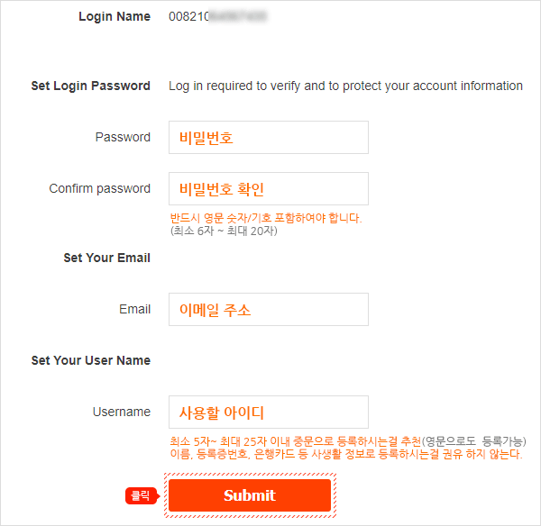Click the Login Name label
Image resolution: width=541 pixels, height=526 pixels.
115,16
